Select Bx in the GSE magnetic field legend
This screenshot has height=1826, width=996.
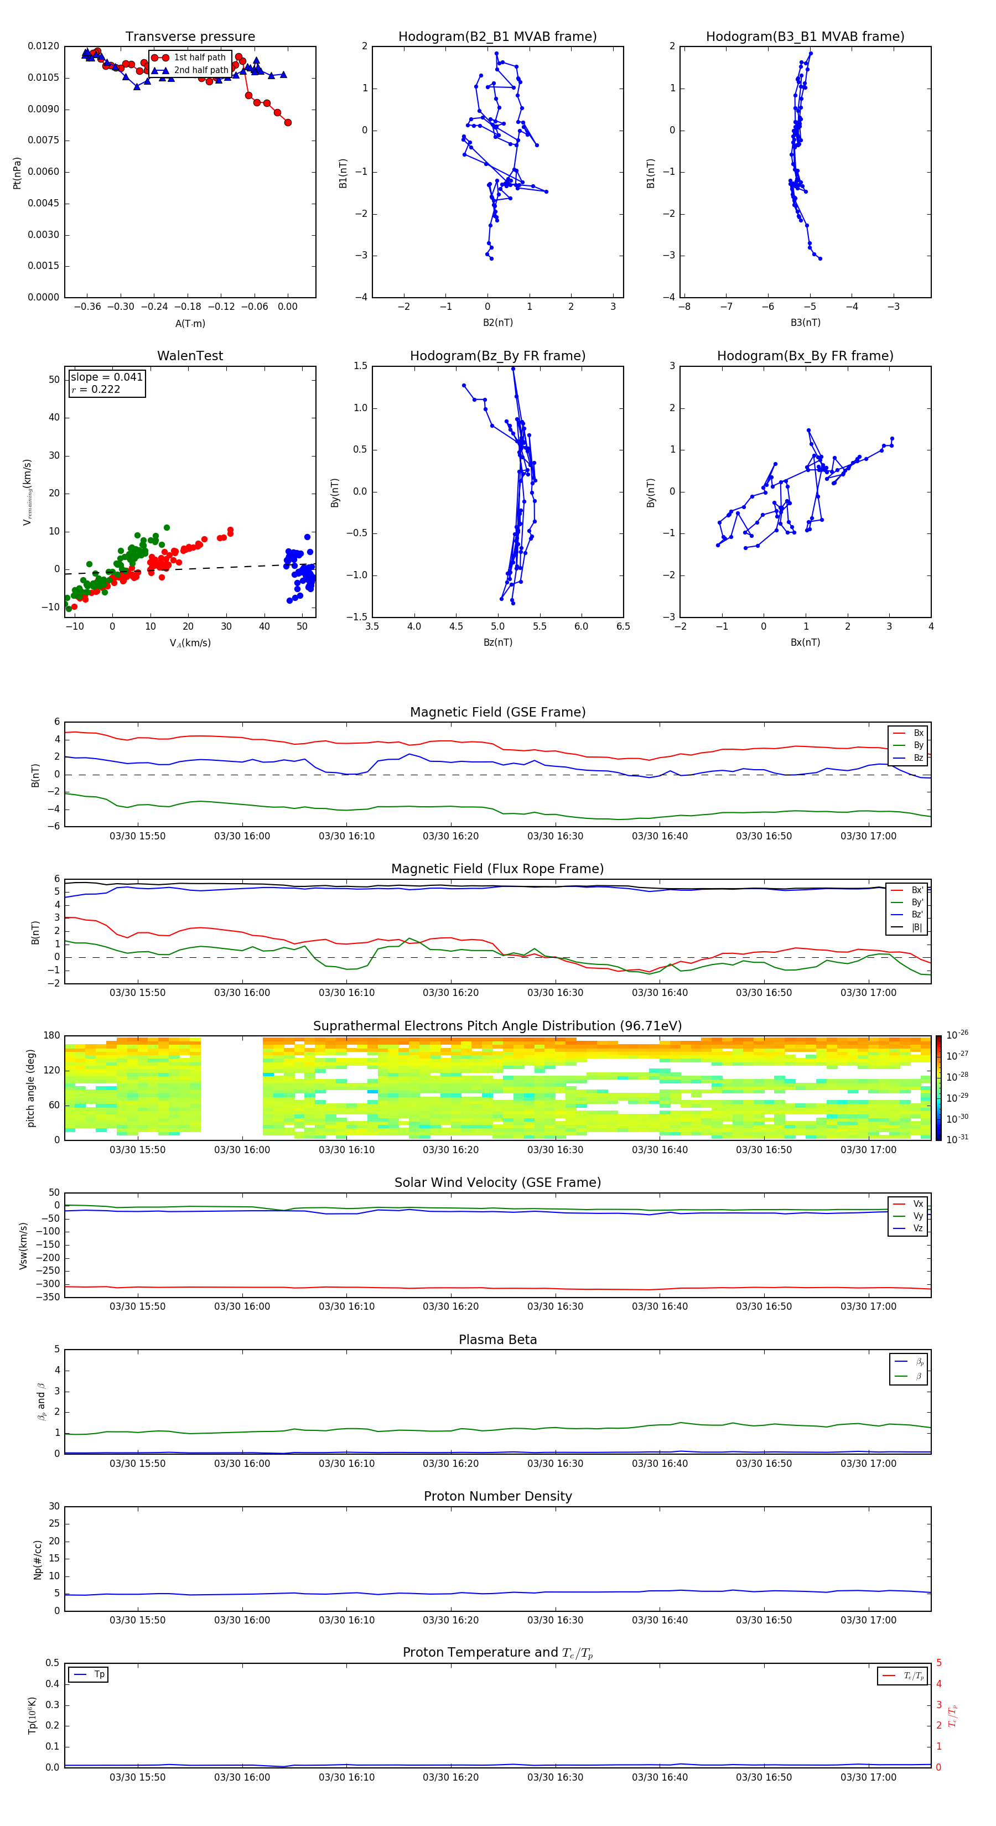908,733
